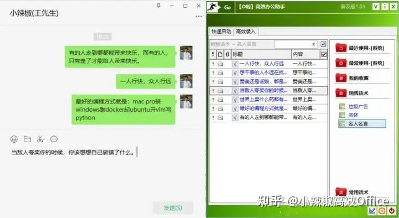This screenshot has height=218, width=399.
Task: Toggle checkbox for 最好的编程方式就是 row
Action: (235, 108)
